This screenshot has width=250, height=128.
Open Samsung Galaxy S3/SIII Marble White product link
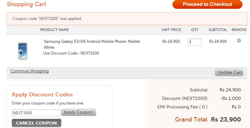(x=92, y=44)
